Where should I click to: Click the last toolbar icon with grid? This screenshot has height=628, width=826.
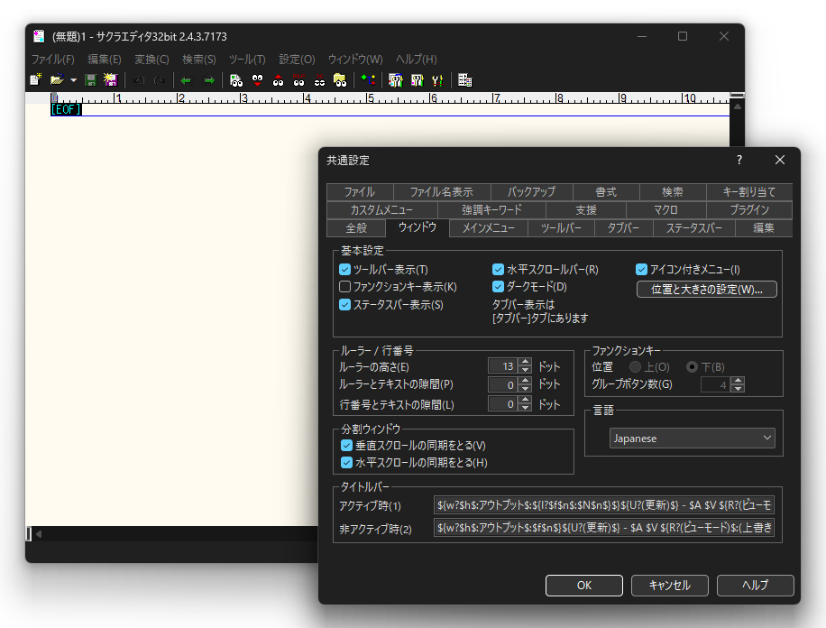click(464, 80)
